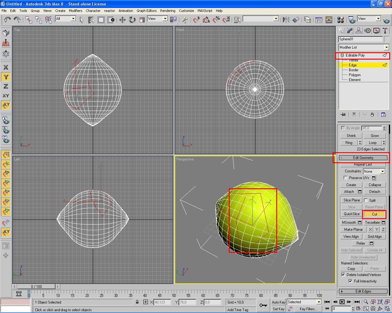Open Curve Editor from the toolbar
Viewport: 392px width, 313px height.
coord(319,20)
